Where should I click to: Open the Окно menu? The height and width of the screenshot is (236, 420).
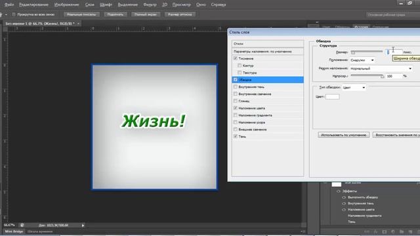coord(201,5)
